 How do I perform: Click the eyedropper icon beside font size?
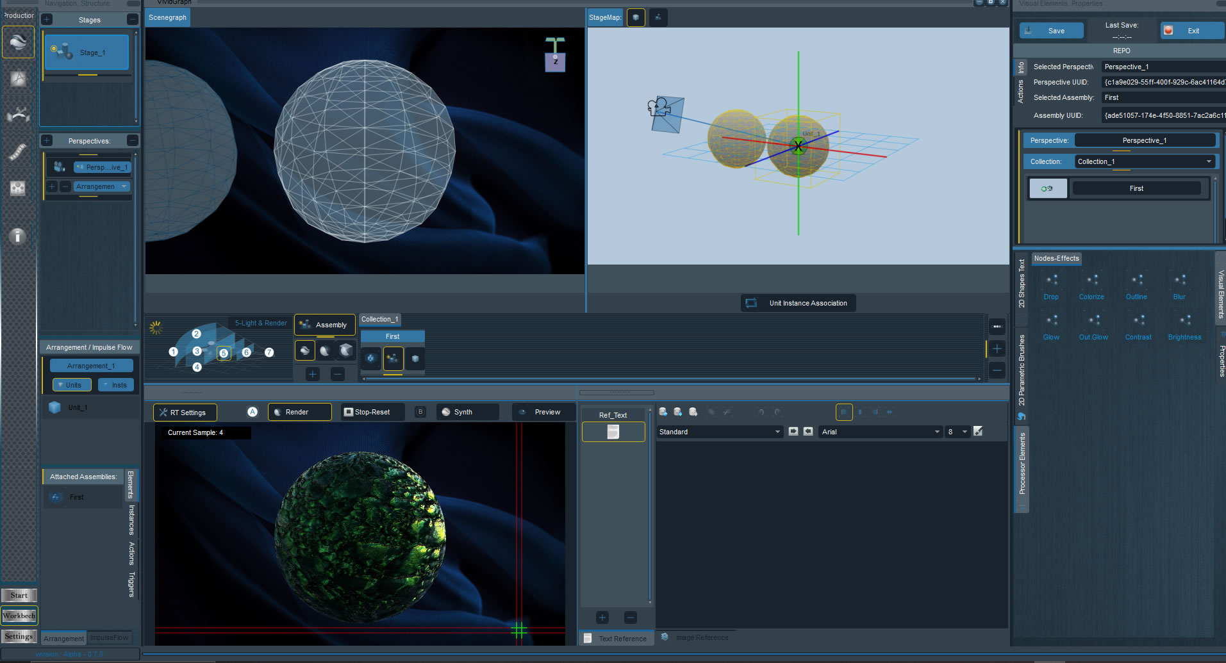pyautogui.click(x=978, y=432)
